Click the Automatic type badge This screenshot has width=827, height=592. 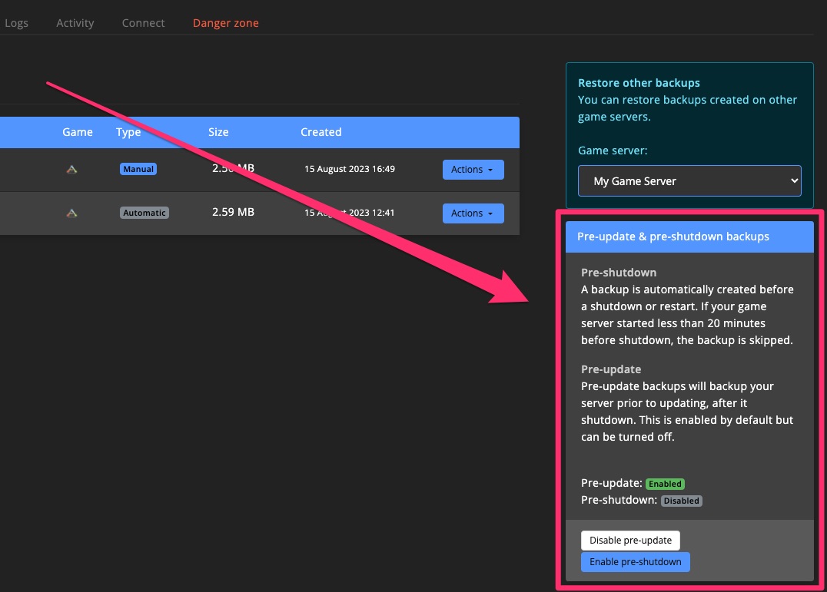click(144, 213)
